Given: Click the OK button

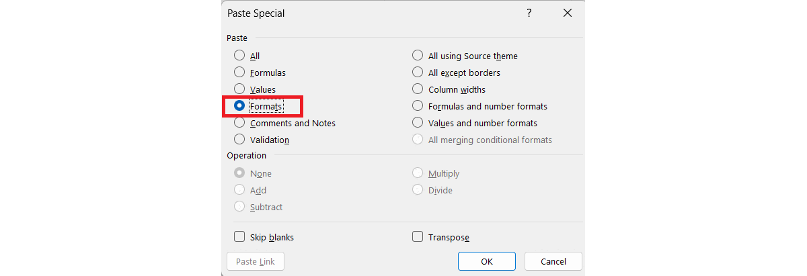Looking at the screenshot, I should [x=486, y=261].
